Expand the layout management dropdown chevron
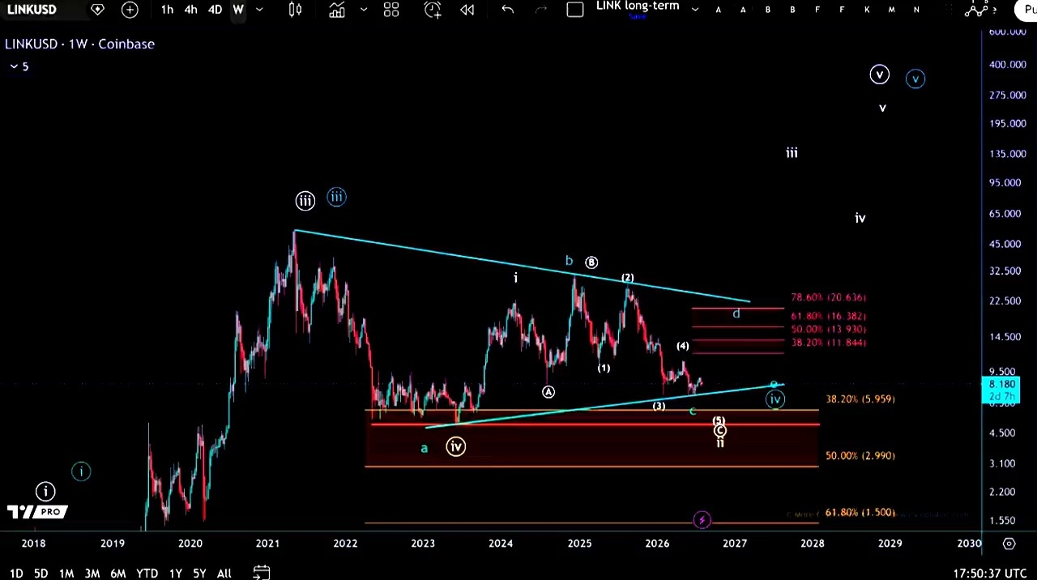1037x580 pixels. pyautogui.click(x=694, y=10)
